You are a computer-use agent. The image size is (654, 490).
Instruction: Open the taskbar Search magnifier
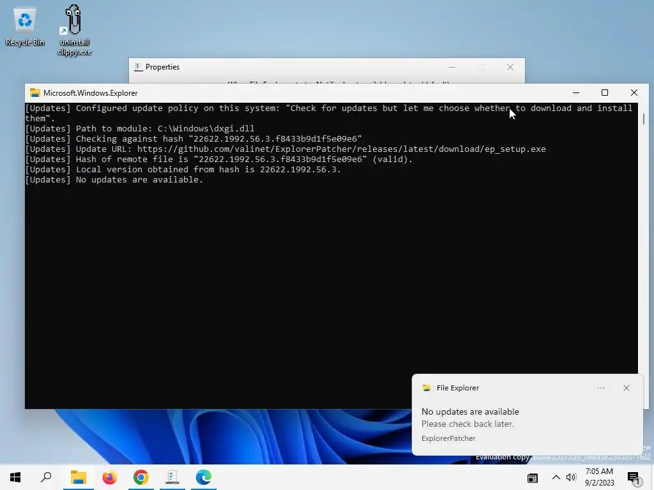click(46, 477)
